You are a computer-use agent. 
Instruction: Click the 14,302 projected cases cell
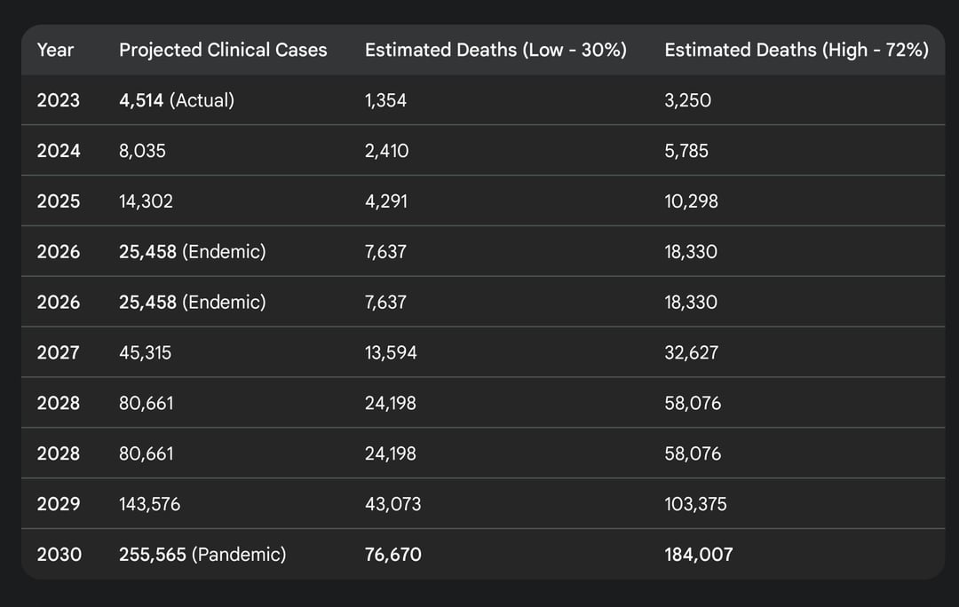click(146, 201)
